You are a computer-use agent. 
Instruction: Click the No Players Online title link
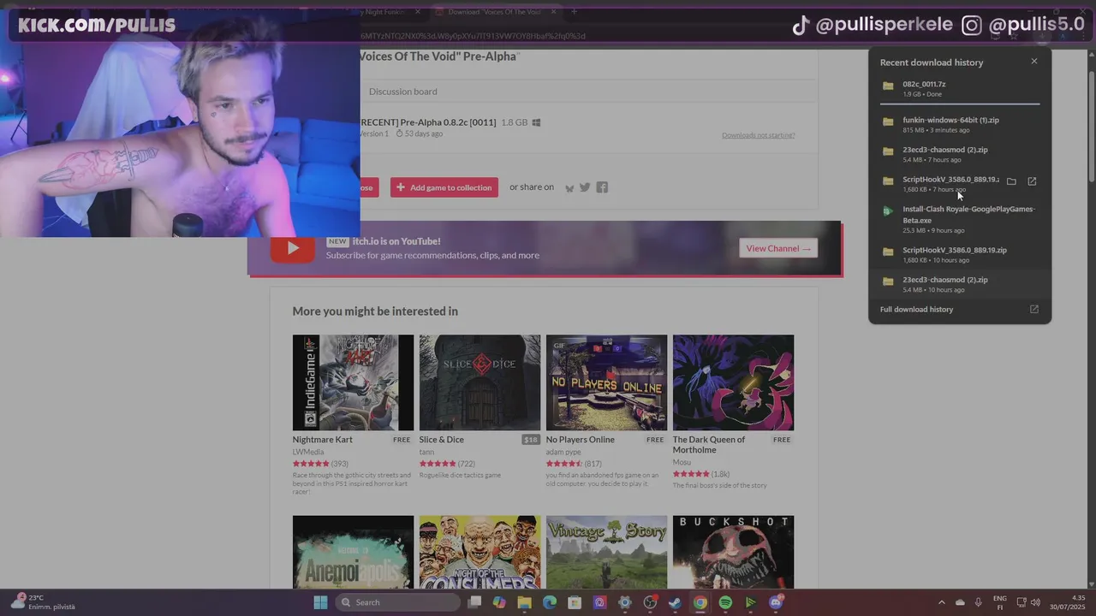point(581,440)
